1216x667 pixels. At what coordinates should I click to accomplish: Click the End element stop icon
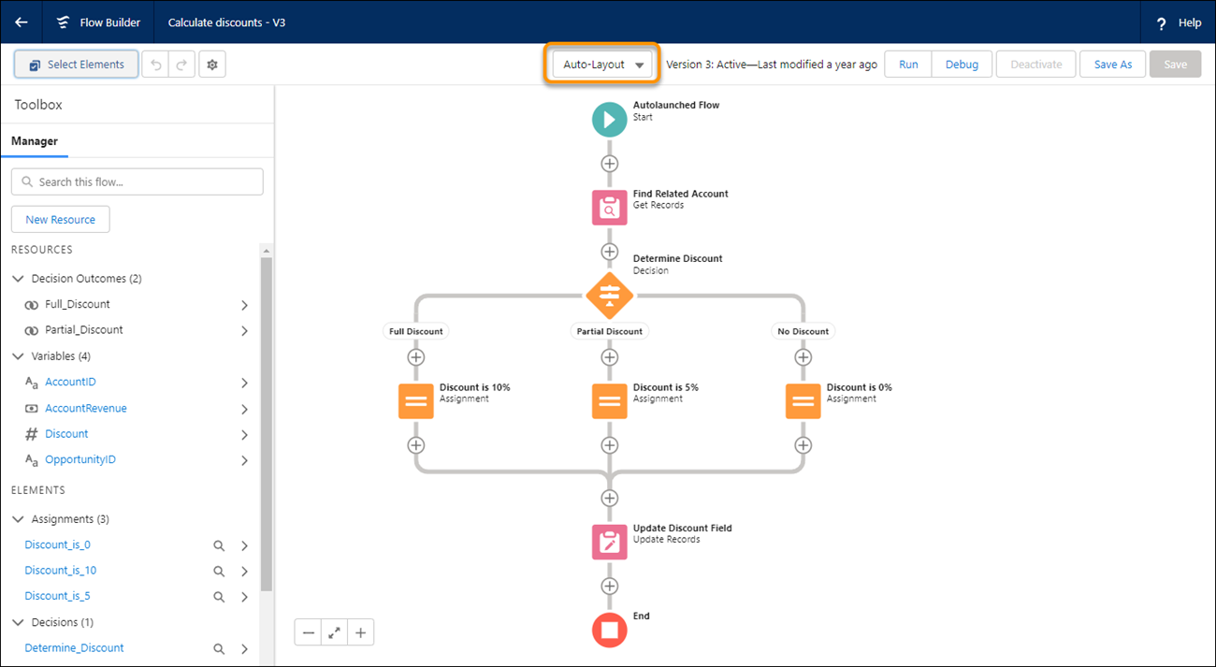609,630
